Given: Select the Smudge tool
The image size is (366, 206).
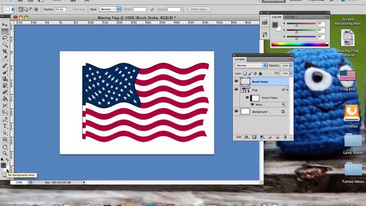Looking at the screenshot, I should [5, 105].
